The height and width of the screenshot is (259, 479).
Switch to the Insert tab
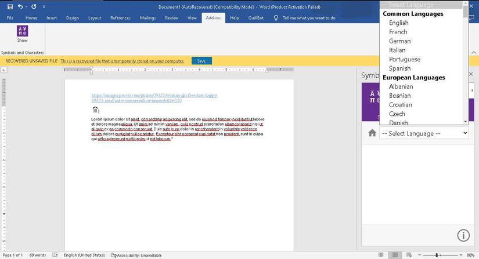click(x=52, y=18)
